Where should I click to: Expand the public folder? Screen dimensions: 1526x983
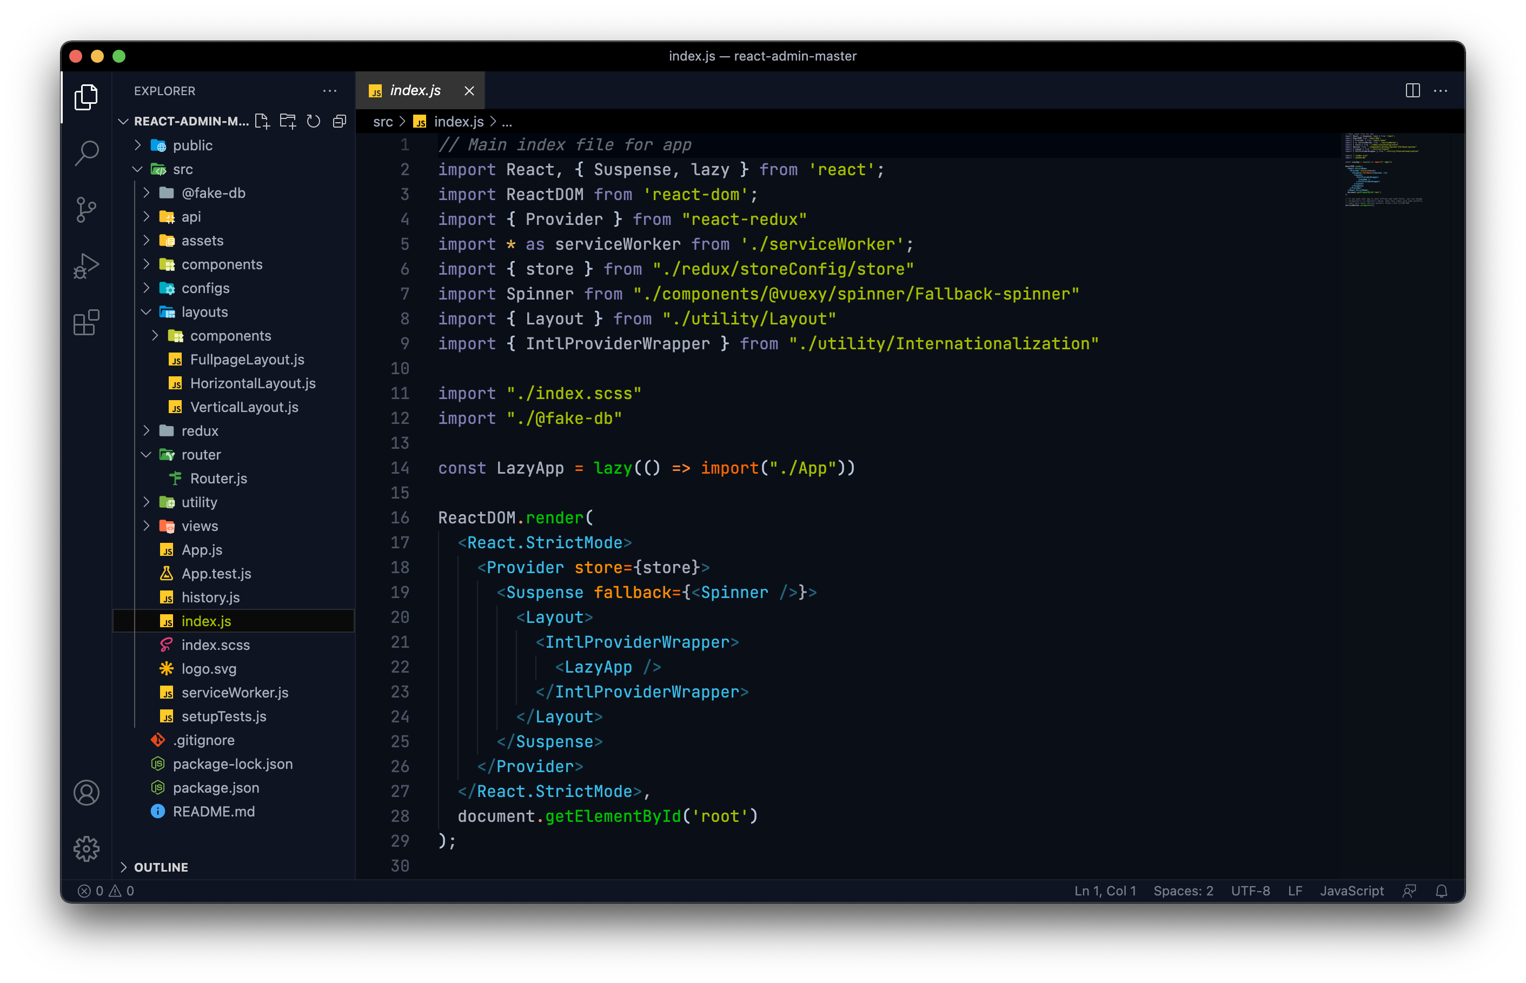click(x=191, y=145)
